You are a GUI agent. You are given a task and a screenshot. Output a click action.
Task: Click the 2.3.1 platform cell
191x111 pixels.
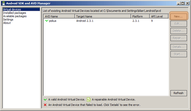click(136, 21)
